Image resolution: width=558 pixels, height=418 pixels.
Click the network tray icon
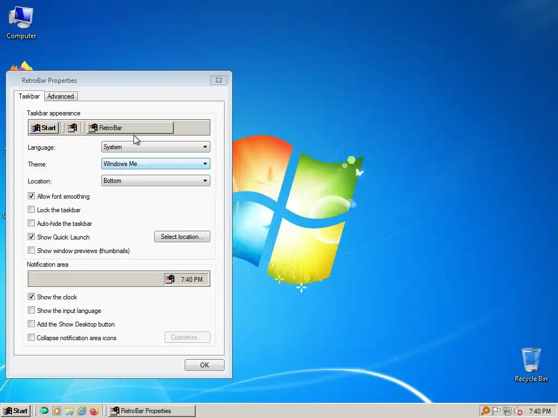[507, 411]
